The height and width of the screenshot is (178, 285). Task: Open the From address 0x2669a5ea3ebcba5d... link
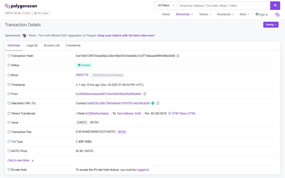(x=109, y=94)
